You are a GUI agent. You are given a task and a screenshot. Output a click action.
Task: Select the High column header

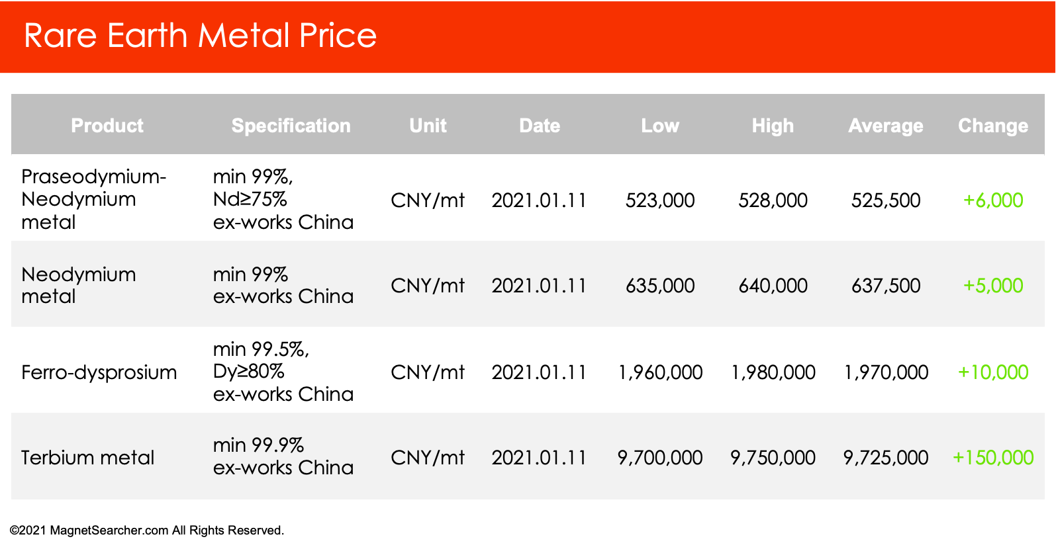click(773, 126)
